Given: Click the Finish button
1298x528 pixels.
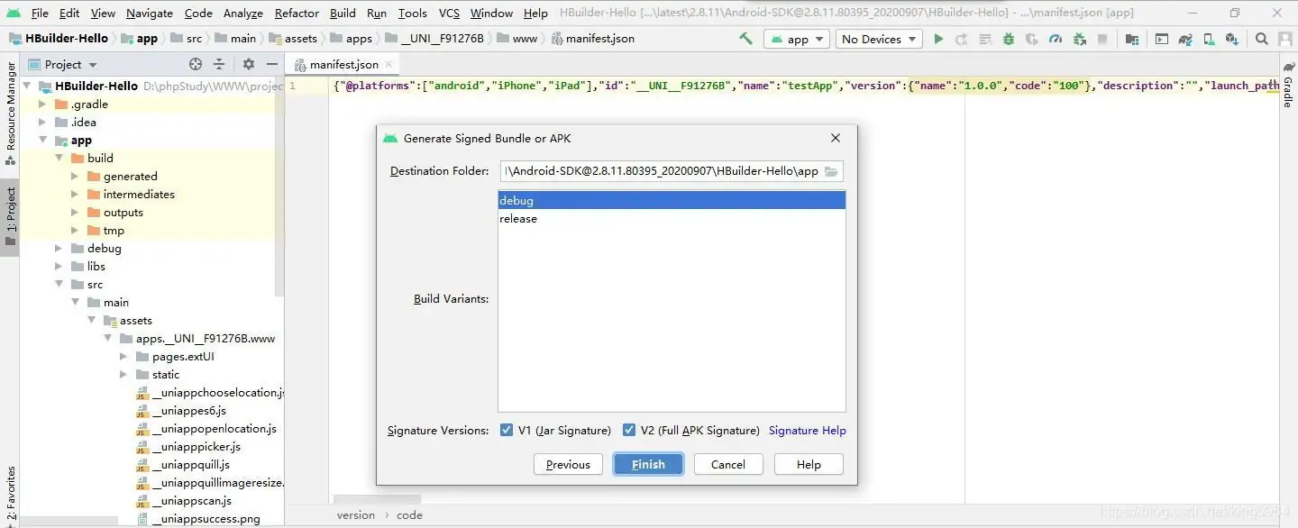Looking at the screenshot, I should [x=648, y=463].
